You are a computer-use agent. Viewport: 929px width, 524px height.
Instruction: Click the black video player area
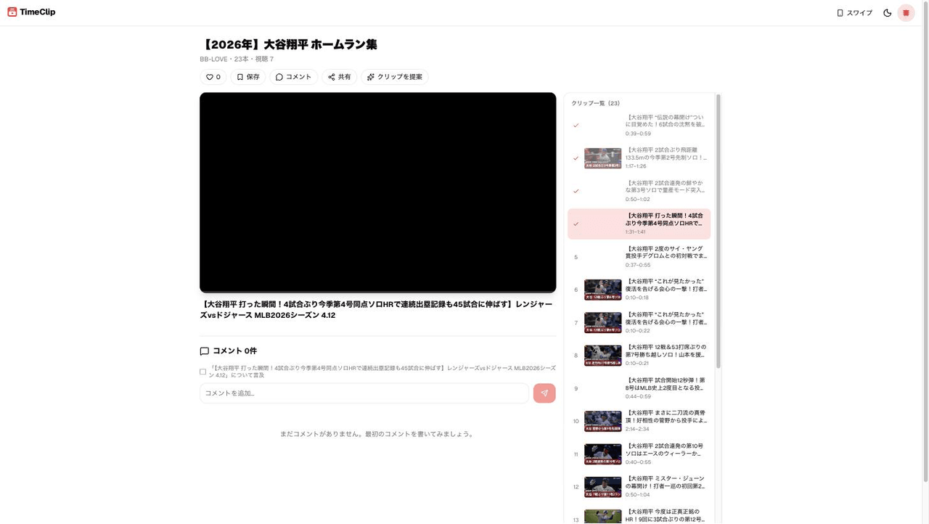point(378,192)
